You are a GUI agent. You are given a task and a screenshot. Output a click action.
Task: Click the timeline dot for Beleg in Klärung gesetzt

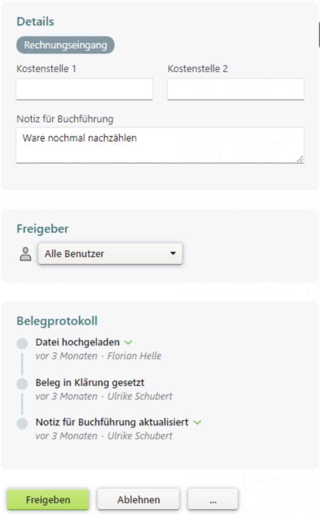coord(22,384)
